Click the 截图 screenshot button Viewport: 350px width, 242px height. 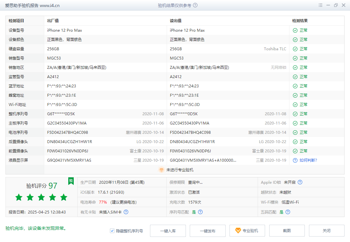(x=287, y=231)
